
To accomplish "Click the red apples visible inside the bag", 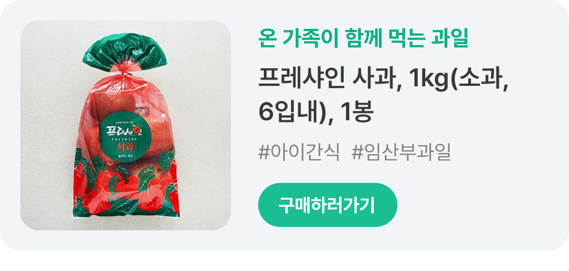I will tap(114, 103).
